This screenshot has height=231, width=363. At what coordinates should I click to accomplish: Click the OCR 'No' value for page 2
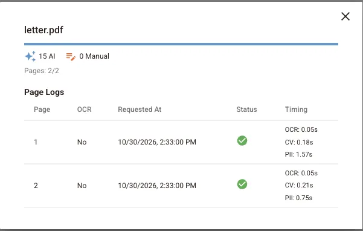[x=82, y=186]
